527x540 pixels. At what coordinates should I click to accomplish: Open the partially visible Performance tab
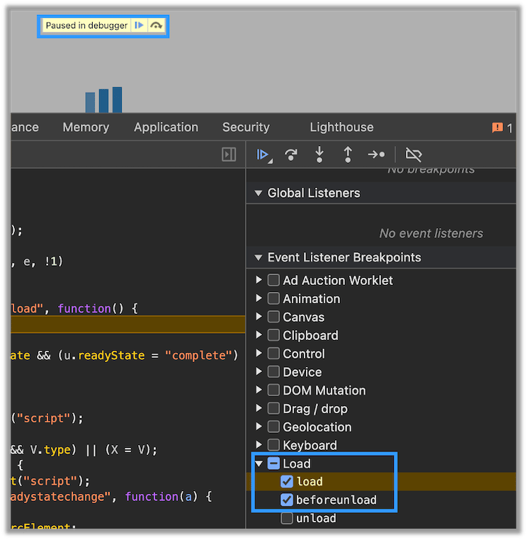coord(25,127)
